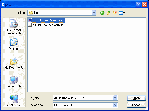Open the View Menu icon
Image resolution: width=149 pixels, height=111 pixels.
click(x=122, y=13)
